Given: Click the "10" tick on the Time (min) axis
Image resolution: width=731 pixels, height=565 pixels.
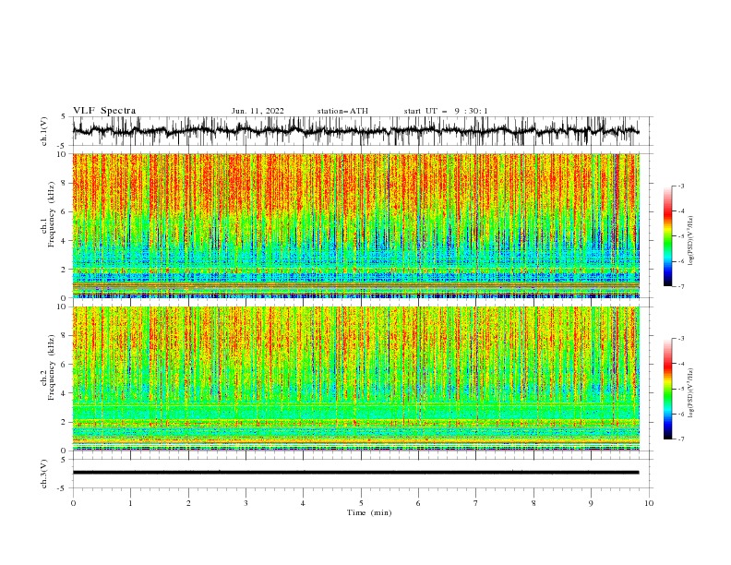Looking at the screenshot, I should point(649,503).
